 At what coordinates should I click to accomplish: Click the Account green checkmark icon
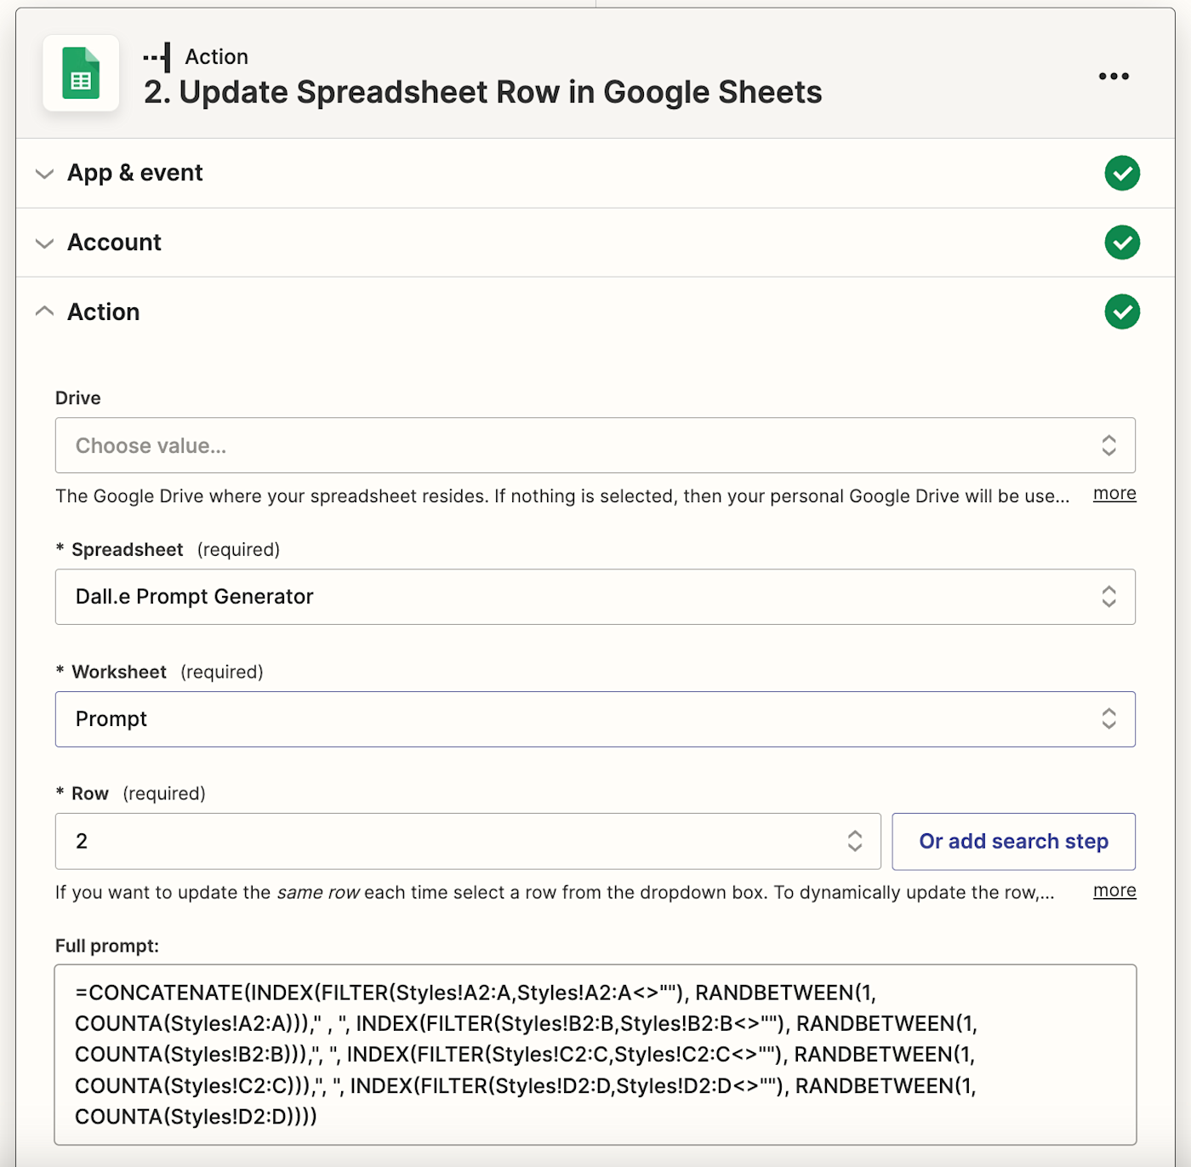1122,243
